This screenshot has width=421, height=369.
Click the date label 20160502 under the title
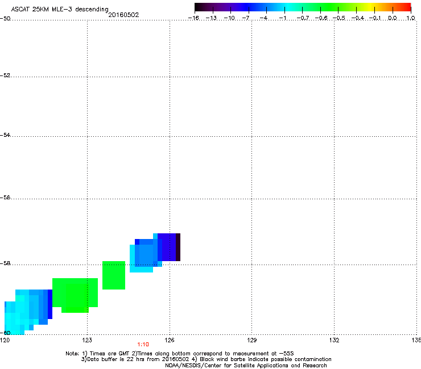[x=123, y=15]
